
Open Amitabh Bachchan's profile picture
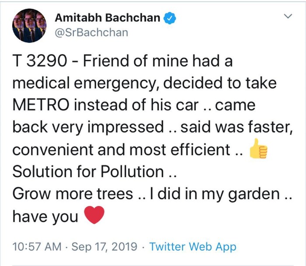coord(30,26)
